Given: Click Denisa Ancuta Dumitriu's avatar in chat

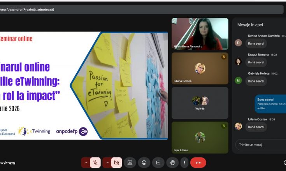Looking at the screenshot, I should [238, 43].
